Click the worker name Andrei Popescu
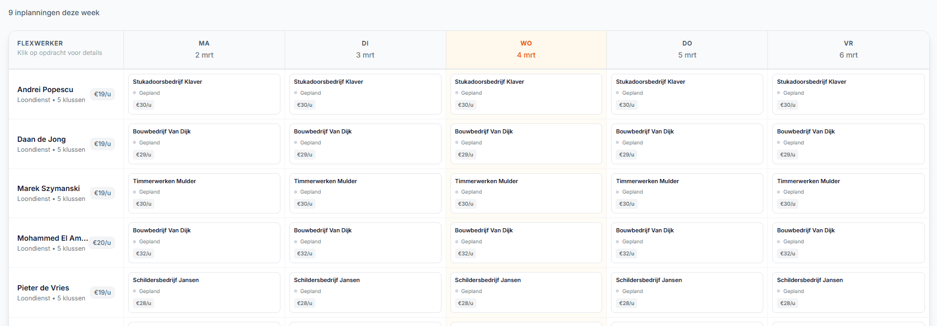This screenshot has width=937, height=326. click(x=45, y=89)
